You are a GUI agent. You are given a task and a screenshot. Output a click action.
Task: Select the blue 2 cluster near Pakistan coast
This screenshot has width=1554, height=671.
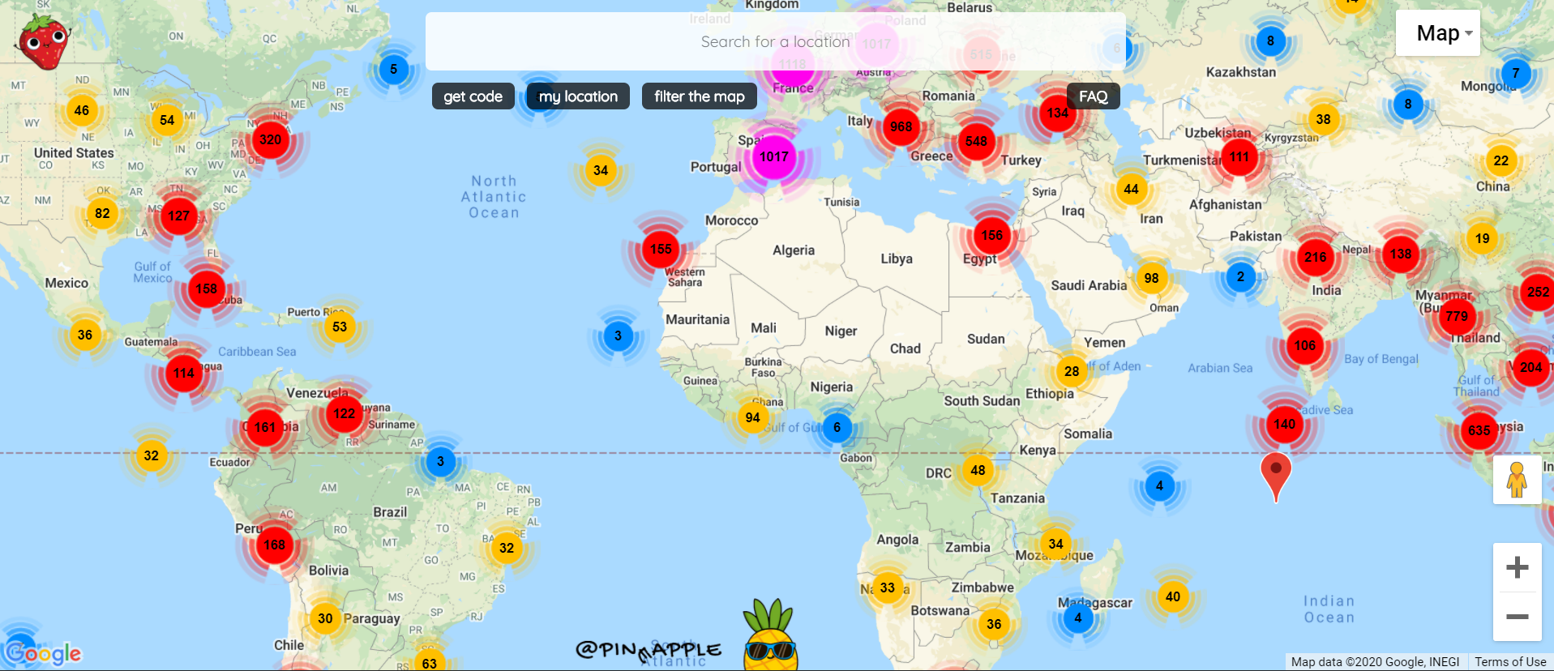(x=1240, y=276)
